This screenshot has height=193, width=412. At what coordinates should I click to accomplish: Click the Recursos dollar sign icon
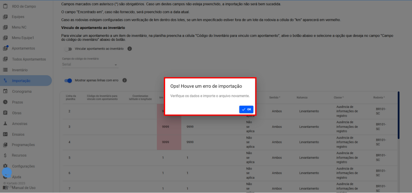tap(5, 155)
